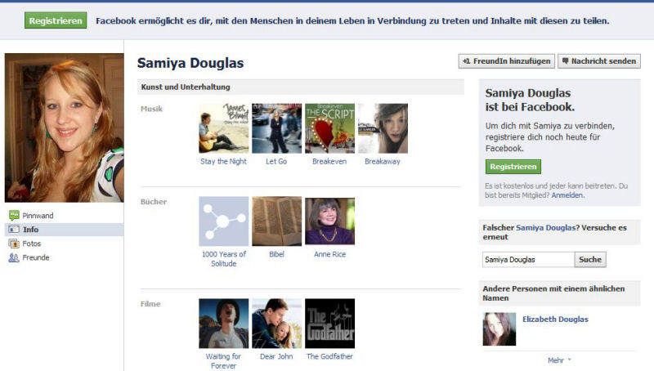The height and width of the screenshot is (371, 654).
Task: Select the Info sidebar item
Action: 65,230
